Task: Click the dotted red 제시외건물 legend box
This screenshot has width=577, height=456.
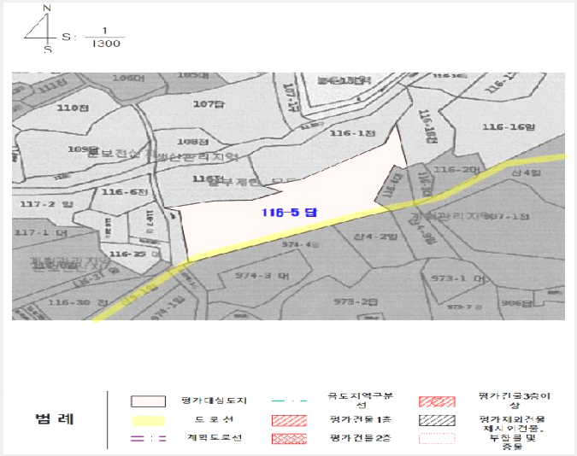Action: coord(437,439)
